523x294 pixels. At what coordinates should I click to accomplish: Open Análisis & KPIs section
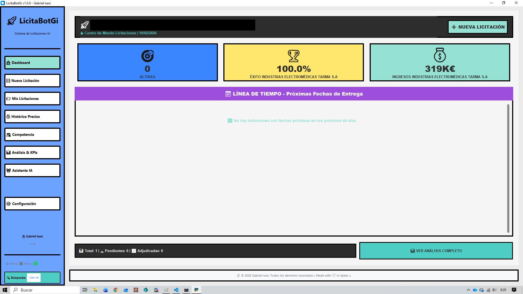tap(32, 152)
